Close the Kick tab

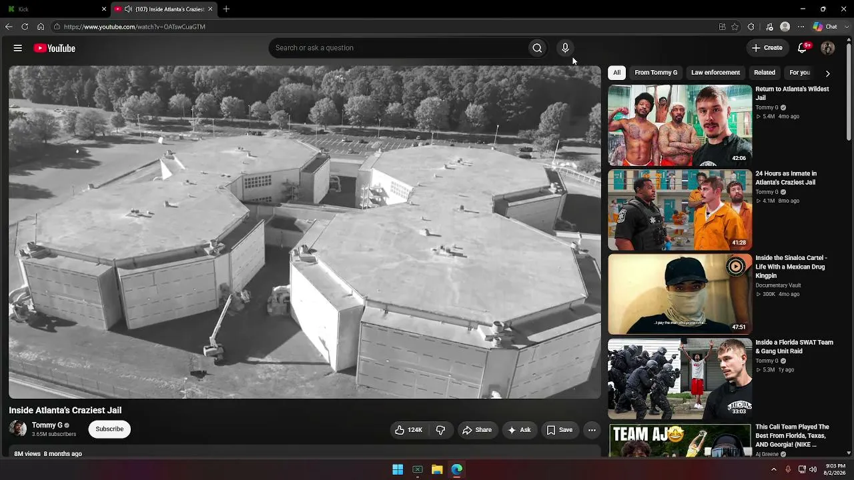click(104, 9)
